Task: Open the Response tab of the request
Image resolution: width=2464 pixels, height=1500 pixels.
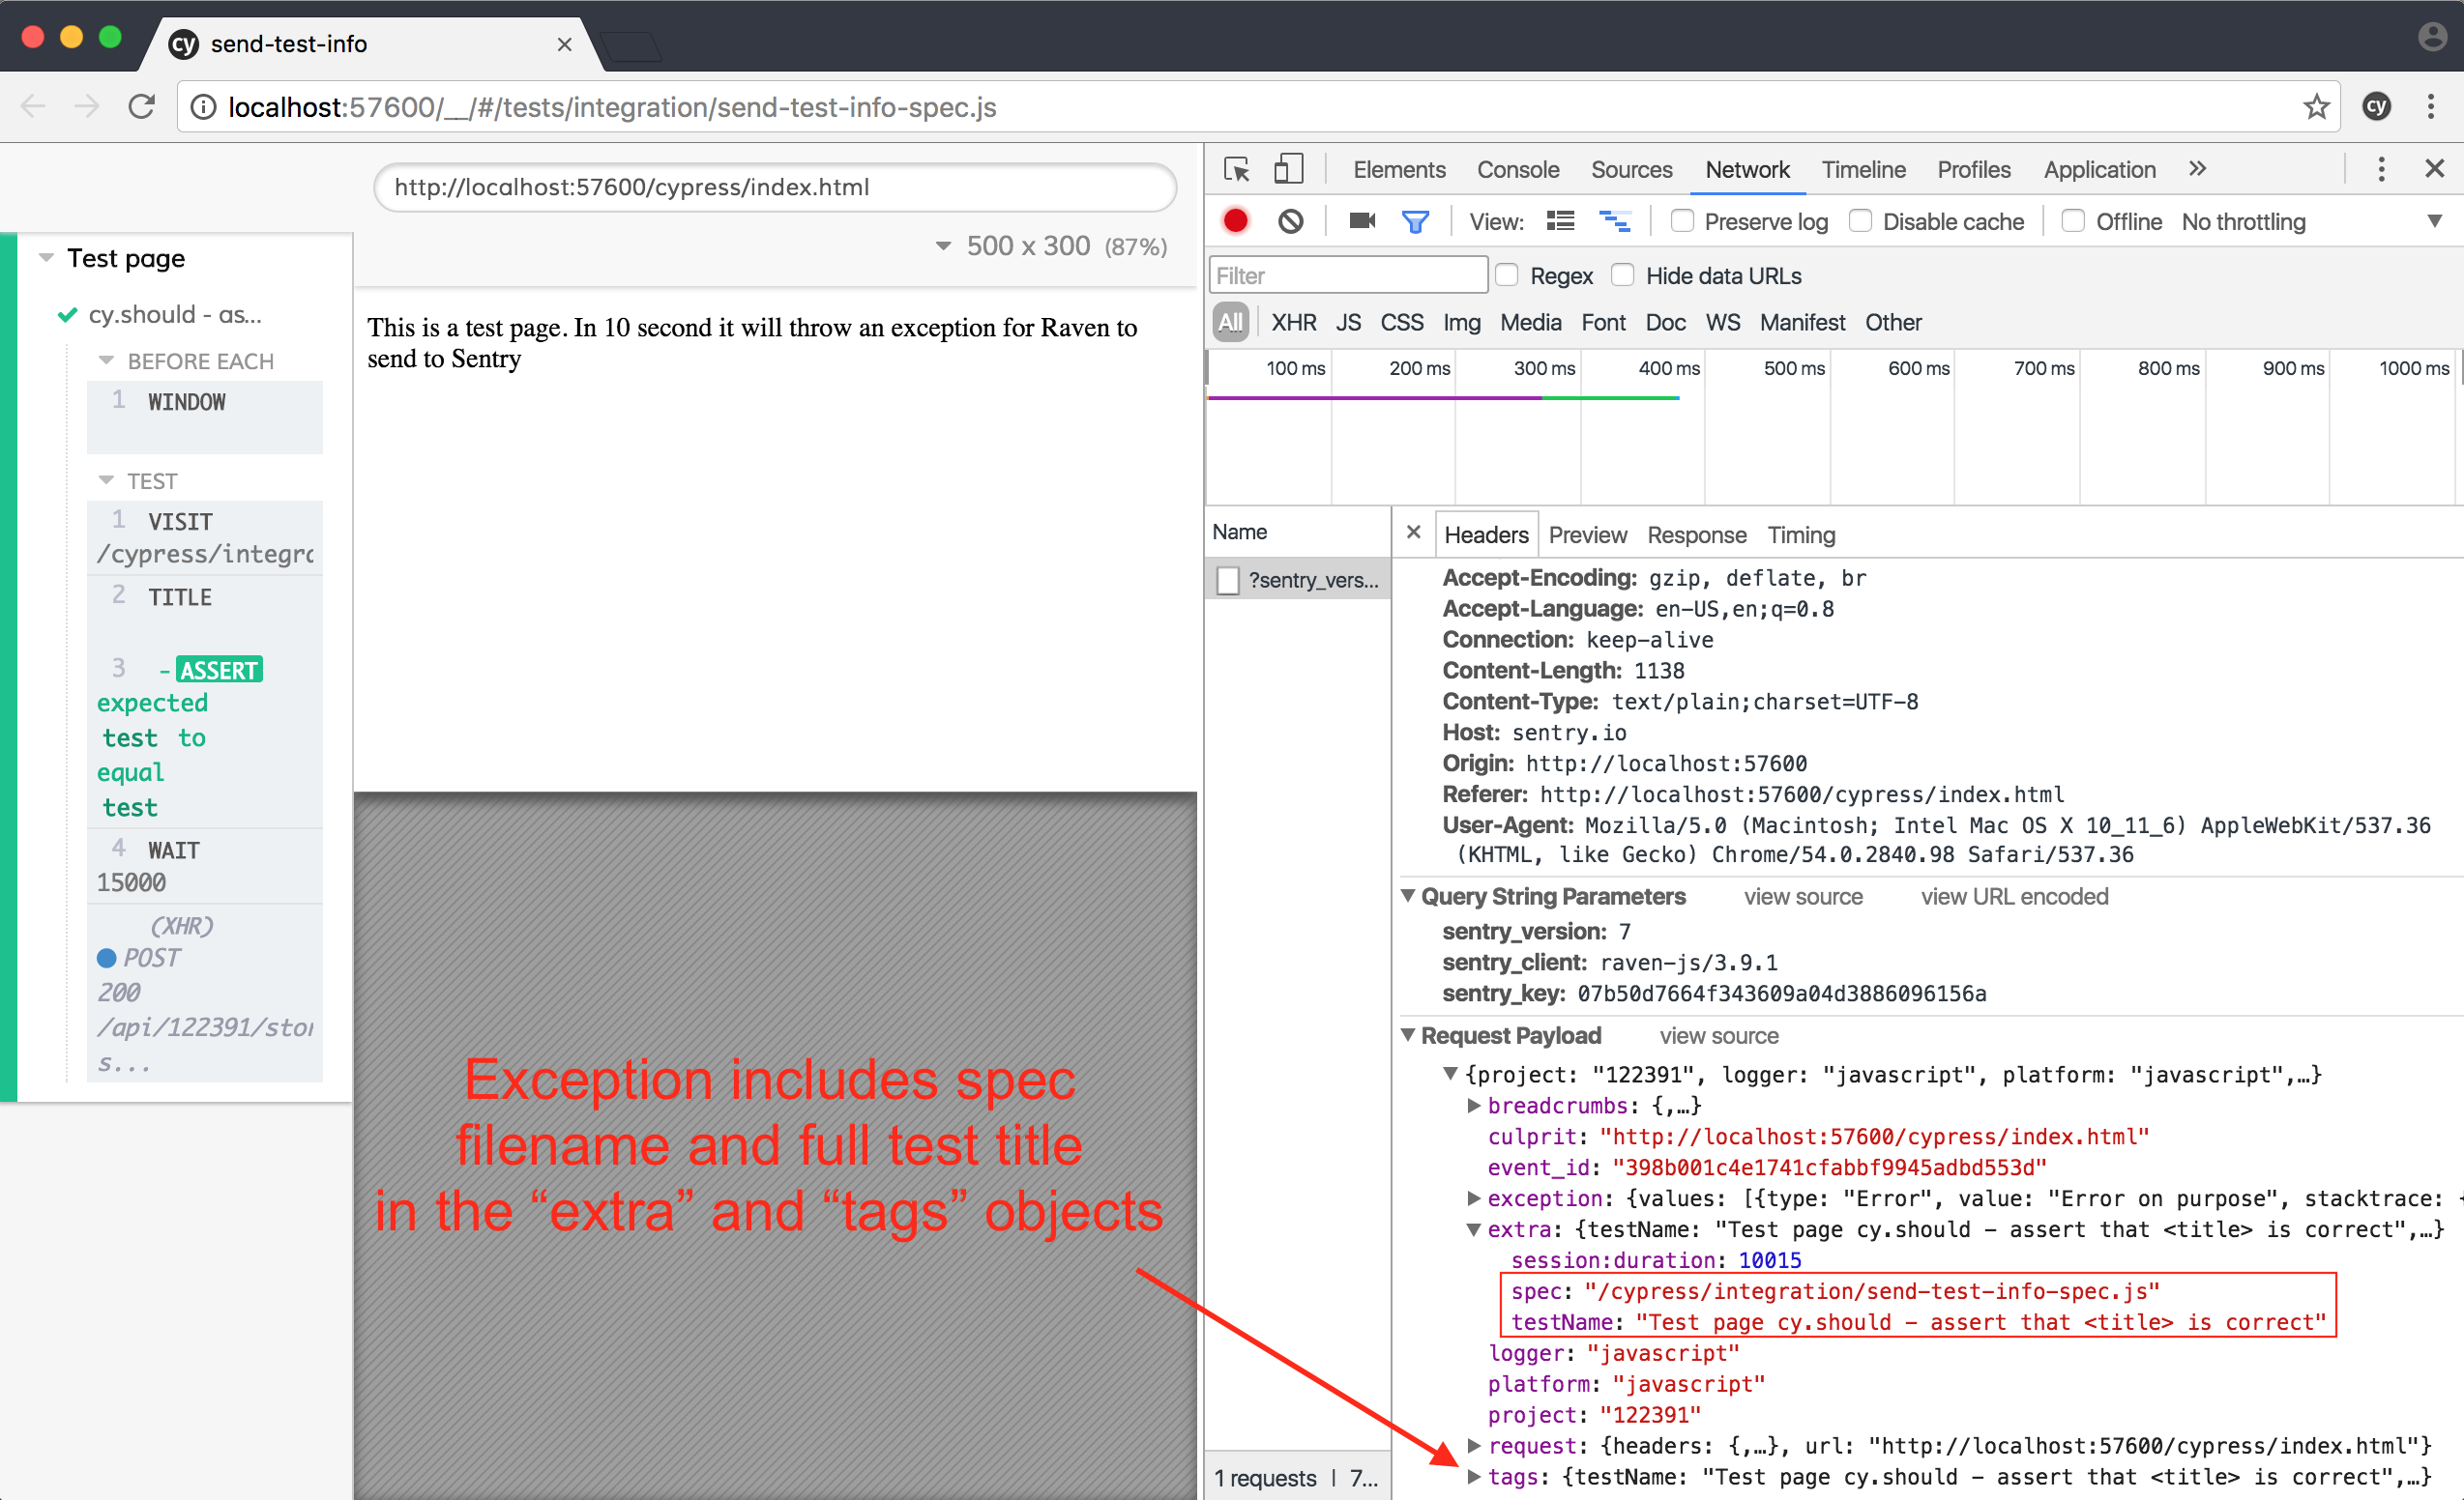Action: [1696, 534]
